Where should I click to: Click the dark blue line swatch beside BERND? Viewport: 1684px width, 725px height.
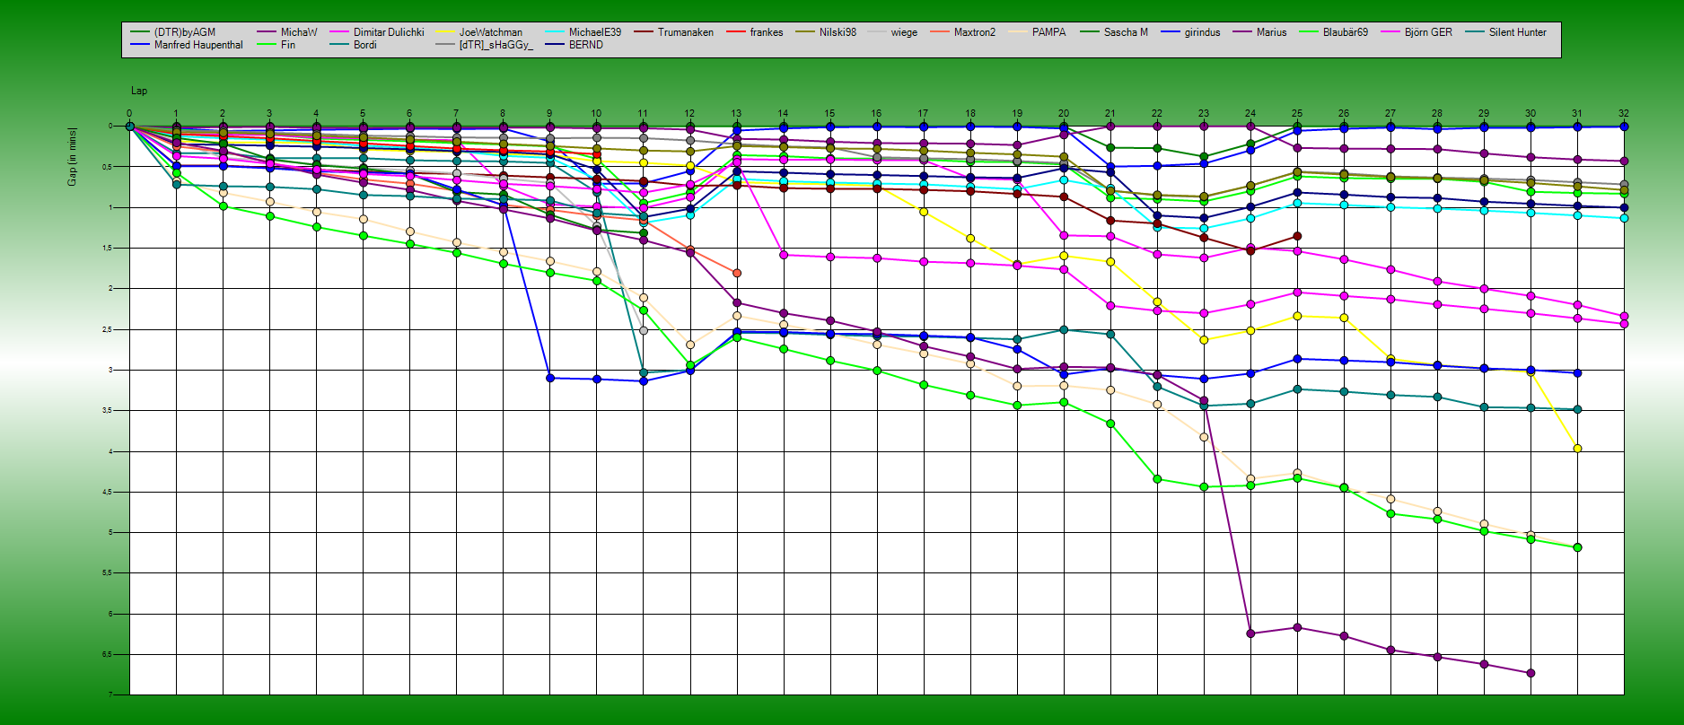(x=554, y=45)
